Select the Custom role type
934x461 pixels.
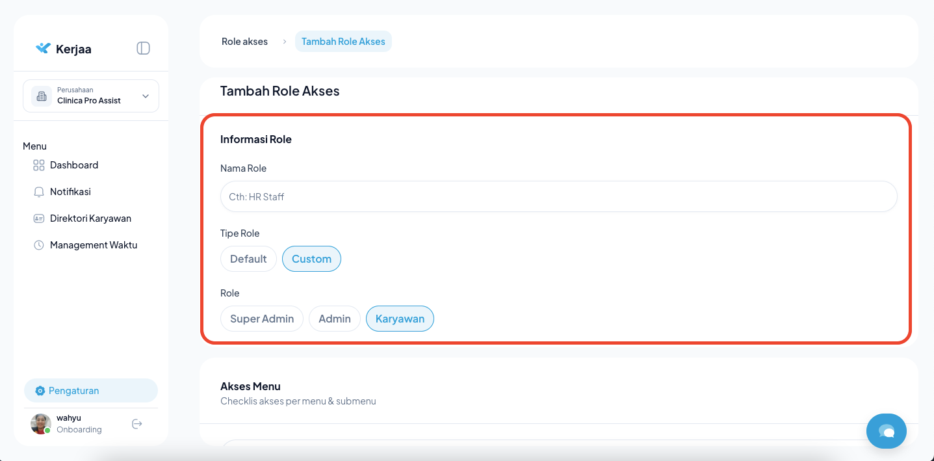[x=311, y=259]
